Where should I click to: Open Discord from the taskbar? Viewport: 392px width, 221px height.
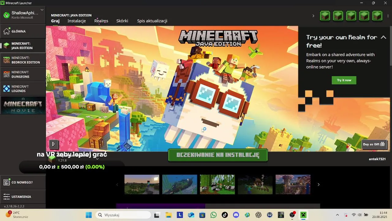(x=236, y=215)
